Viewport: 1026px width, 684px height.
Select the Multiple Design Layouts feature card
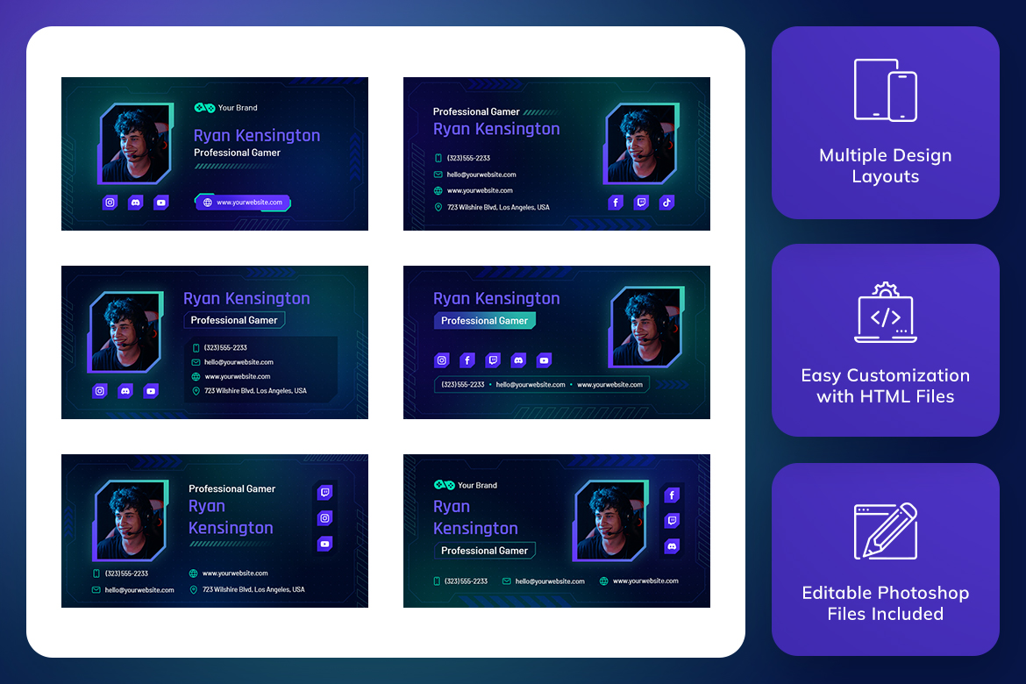[x=885, y=123]
